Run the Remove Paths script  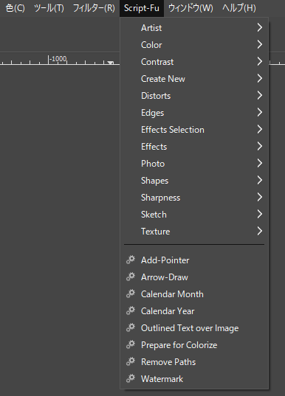coord(194,362)
